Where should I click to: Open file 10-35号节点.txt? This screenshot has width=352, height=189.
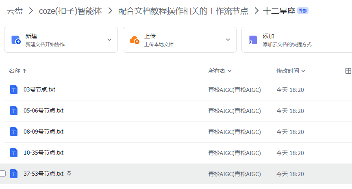tap(43, 153)
